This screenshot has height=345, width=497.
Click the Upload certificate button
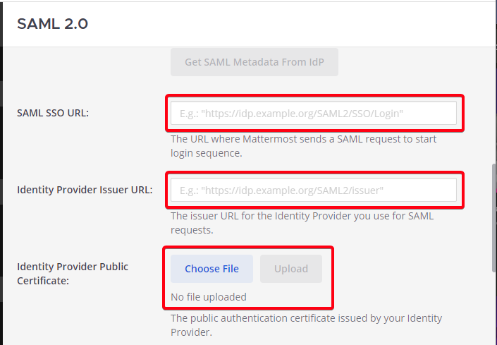290,269
